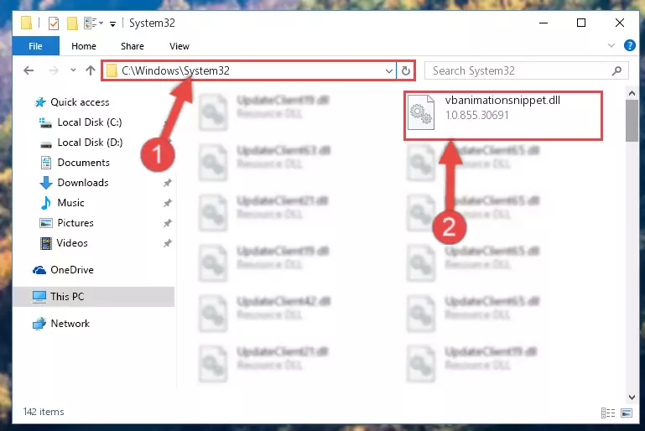Click the search magnifier icon

click(616, 70)
